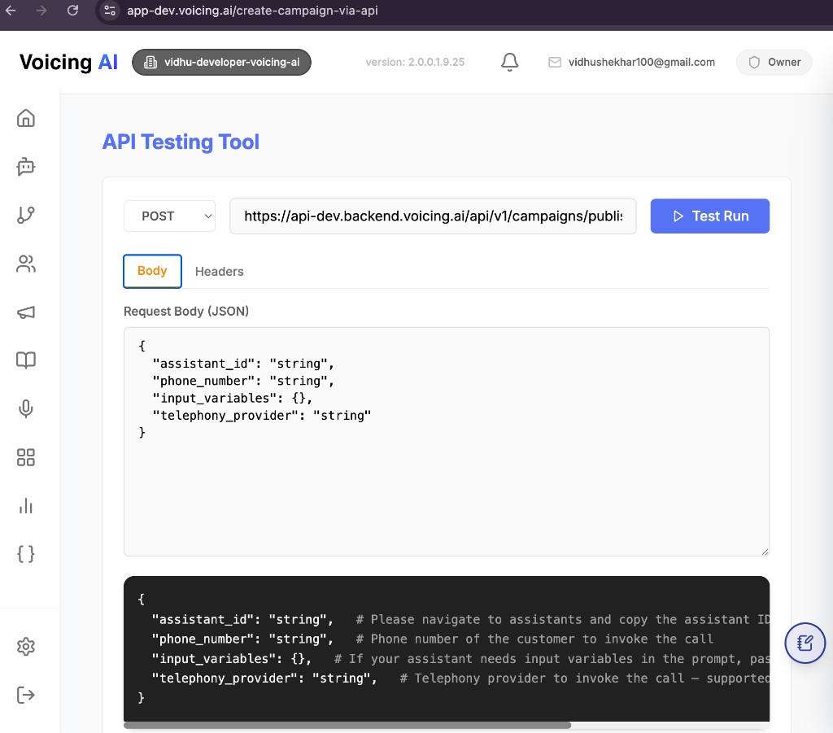The width and height of the screenshot is (833, 733).
Task: Open the Campaigns megaphone icon
Action: pos(25,312)
